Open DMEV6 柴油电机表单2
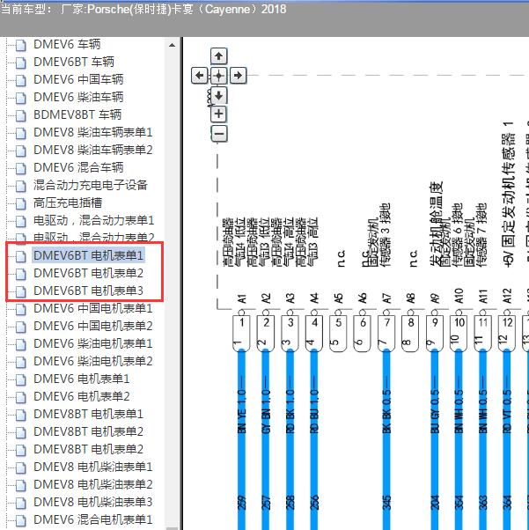 pyautogui.click(x=93, y=361)
